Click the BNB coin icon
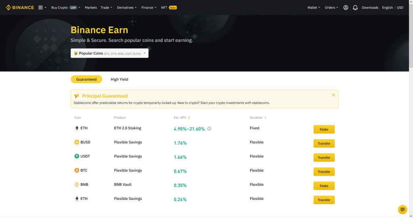This screenshot has height=218, width=413. tap(77, 184)
